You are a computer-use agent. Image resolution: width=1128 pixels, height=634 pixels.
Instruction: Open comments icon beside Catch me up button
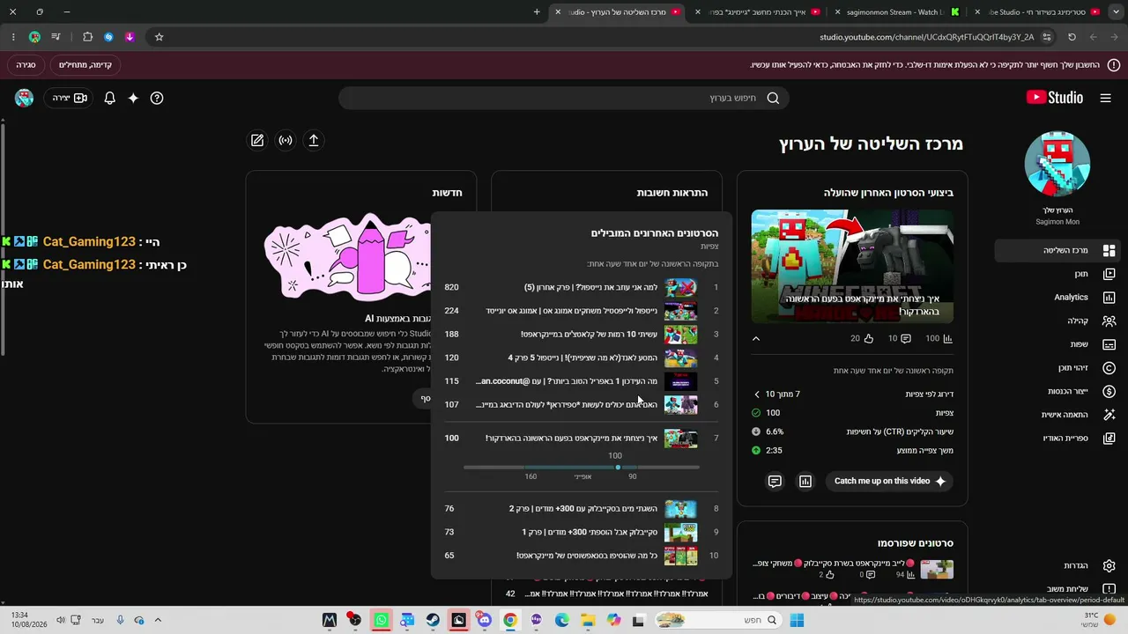(x=775, y=481)
